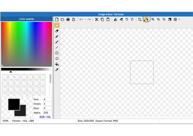Select the Paint bucket fill tool
193x136 pixels.
click(x=57, y=64)
